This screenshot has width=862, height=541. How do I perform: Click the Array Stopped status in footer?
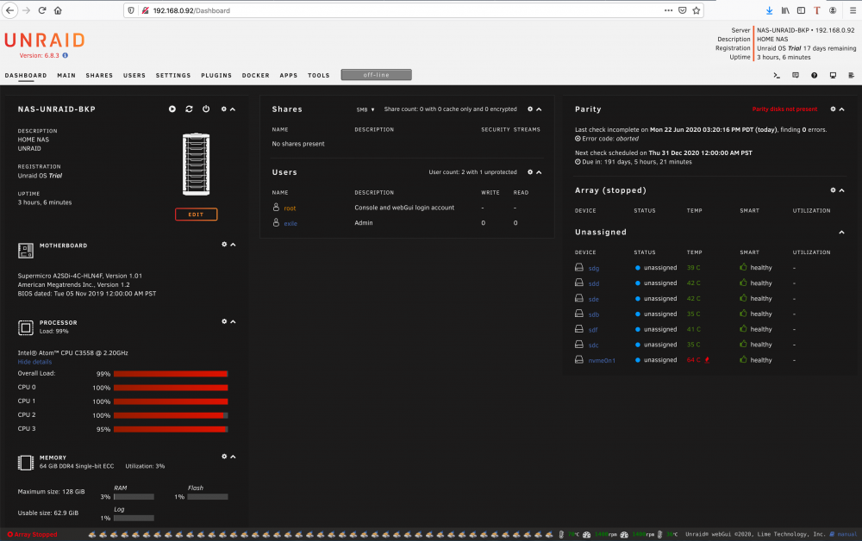coord(32,534)
